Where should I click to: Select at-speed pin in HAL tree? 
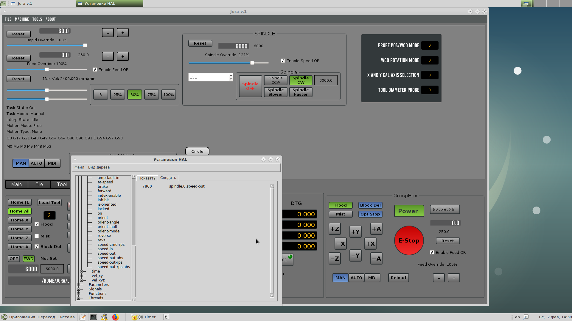(105, 182)
